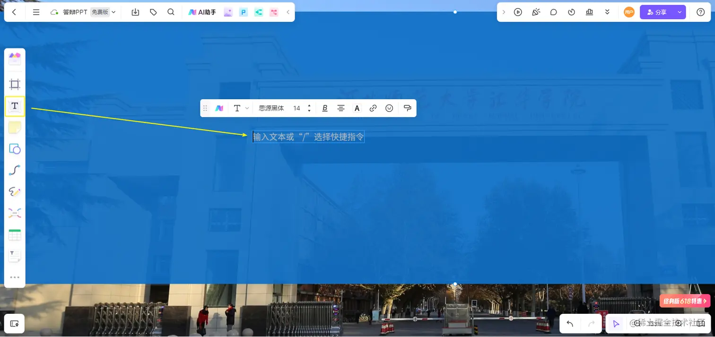This screenshot has height=337, width=715.
Task: Open the 思源黑体 font dropdown
Action: (271, 108)
